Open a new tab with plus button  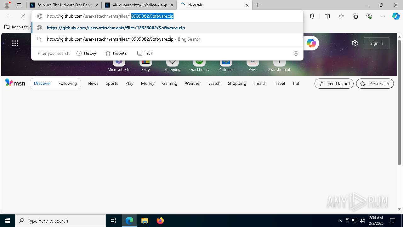tap(258, 5)
